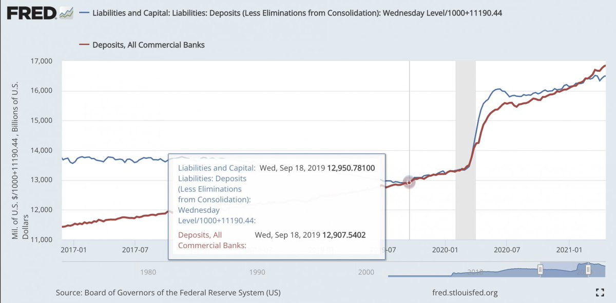Click left handle of date range slider
616x303 pixels.
coord(540,270)
